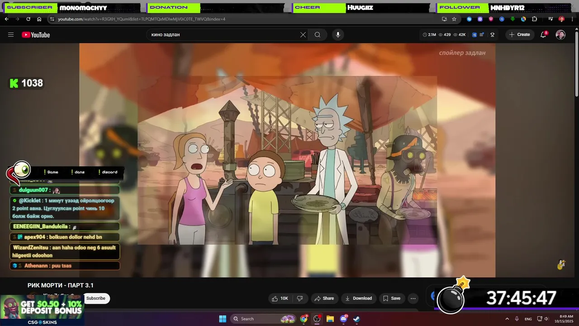579x326 pixels.
Task: Like the video with 10K thumbs up
Action: pos(280,298)
